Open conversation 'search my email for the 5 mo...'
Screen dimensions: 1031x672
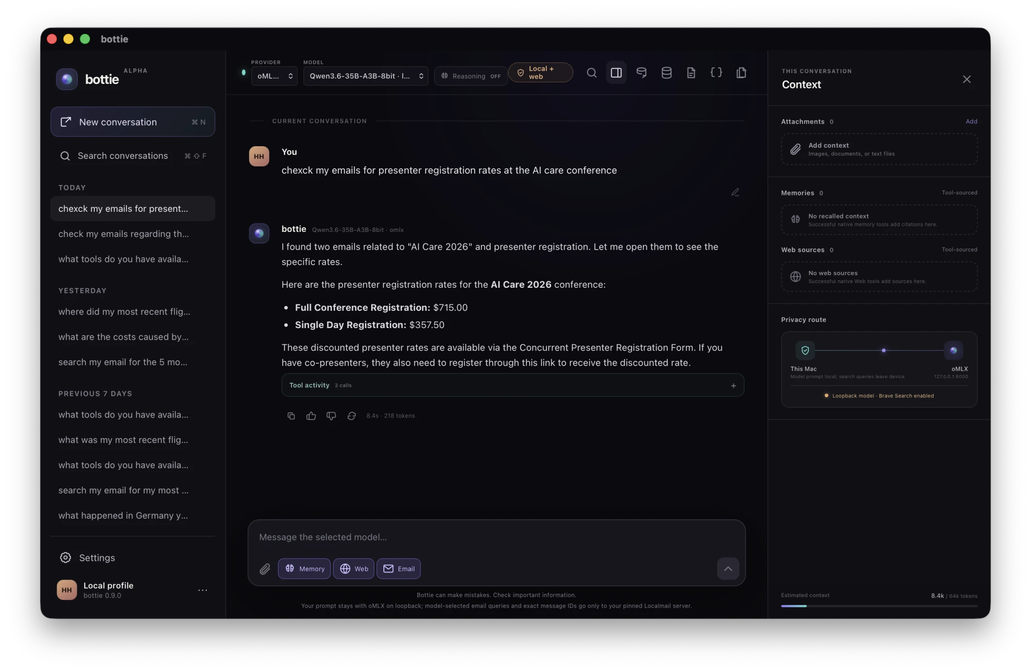click(x=133, y=362)
